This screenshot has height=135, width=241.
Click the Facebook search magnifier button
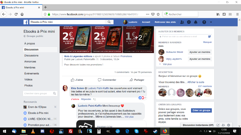point(109,22)
